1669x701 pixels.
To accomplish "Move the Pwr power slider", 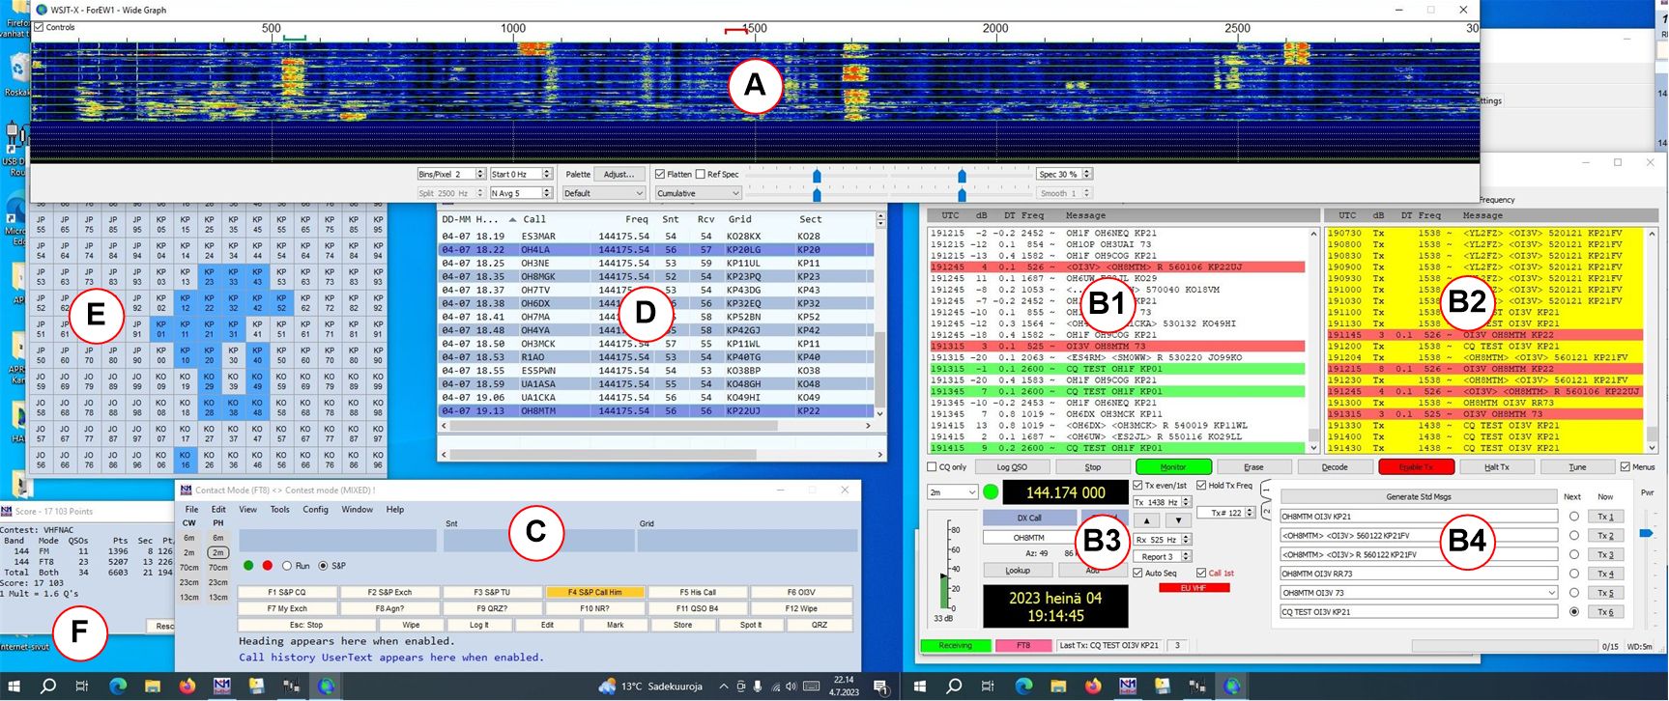I will [x=1648, y=533].
